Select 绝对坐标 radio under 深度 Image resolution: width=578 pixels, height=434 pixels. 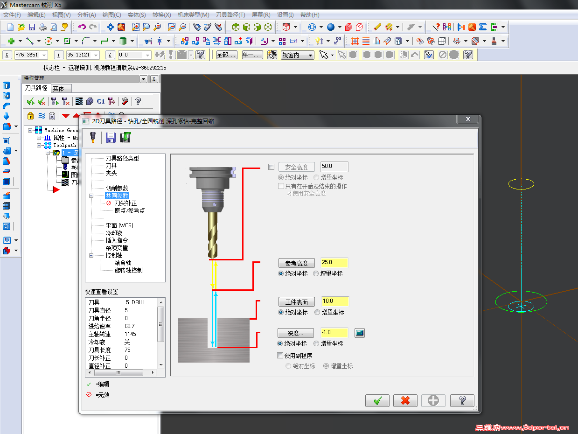(x=280, y=344)
